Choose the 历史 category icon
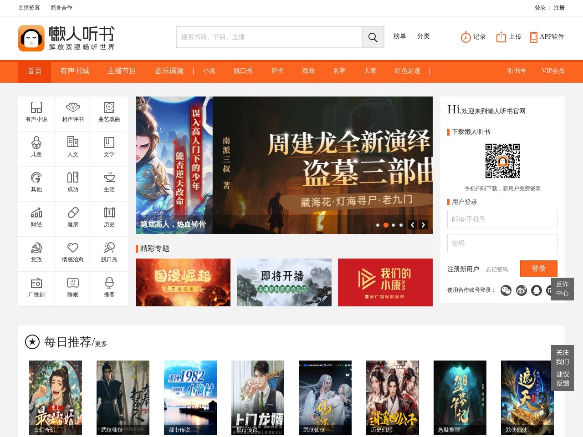This screenshot has width=583, height=437. tap(109, 213)
